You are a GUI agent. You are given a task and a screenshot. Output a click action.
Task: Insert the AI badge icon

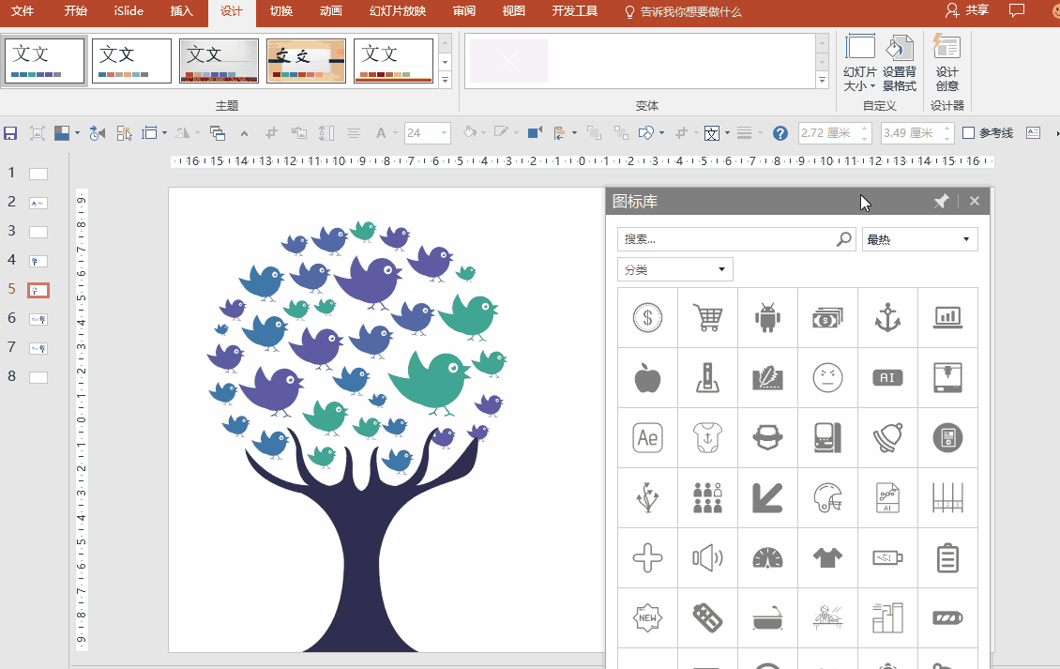[x=887, y=377]
